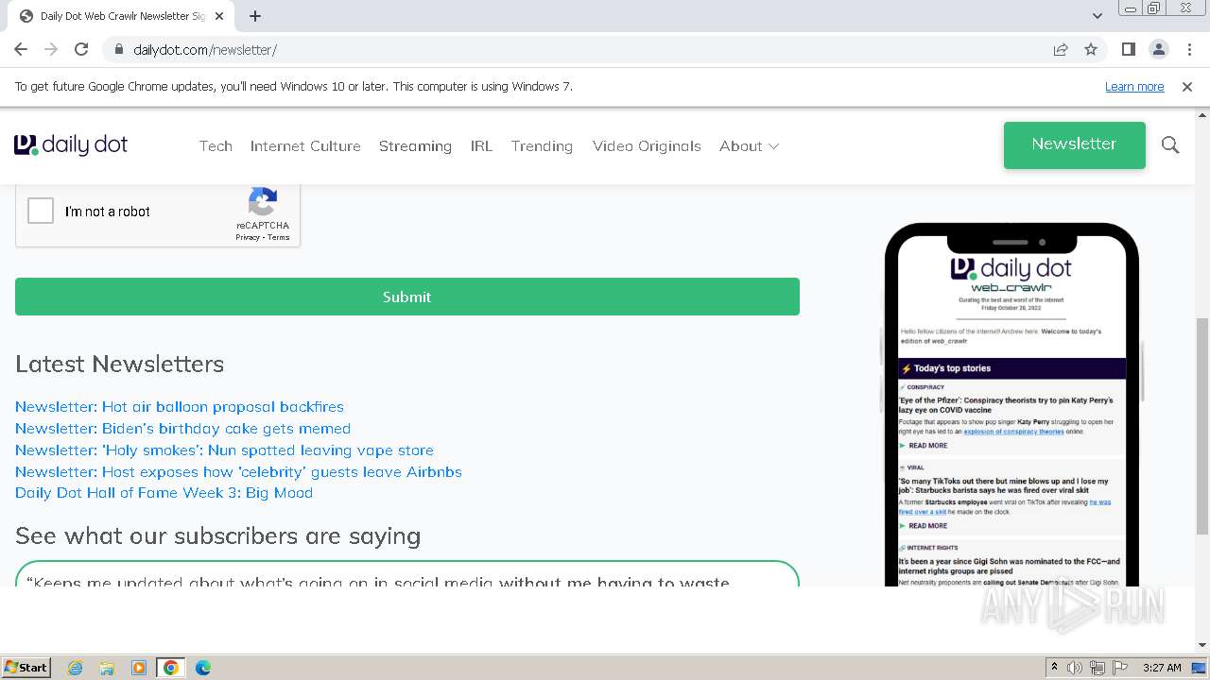Open the Streaming menu item
This screenshot has width=1210, height=680.
pyautogui.click(x=415, y=145)
